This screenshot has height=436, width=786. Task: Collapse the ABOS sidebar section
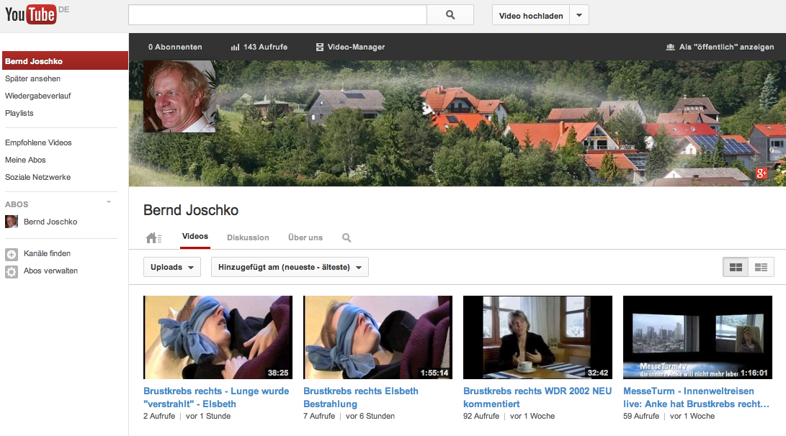[x=109, y=202]
